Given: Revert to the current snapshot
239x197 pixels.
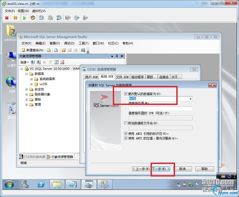Looking at the screenshot, I should pos(50,18).
